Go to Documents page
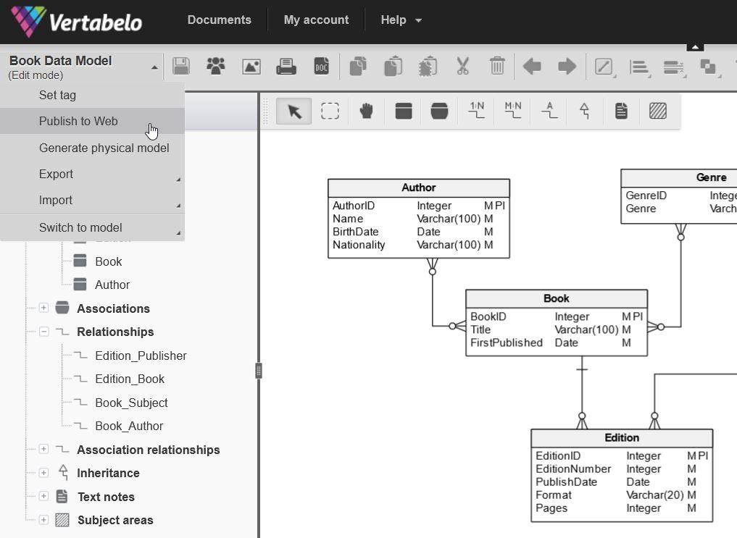Image resolution: width=737 pixels, height=538 pixels. tap(219, 20)
